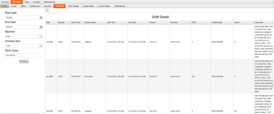The image size is (274, 114).
Task: Click the Interval column header
Action: point(159,22)
